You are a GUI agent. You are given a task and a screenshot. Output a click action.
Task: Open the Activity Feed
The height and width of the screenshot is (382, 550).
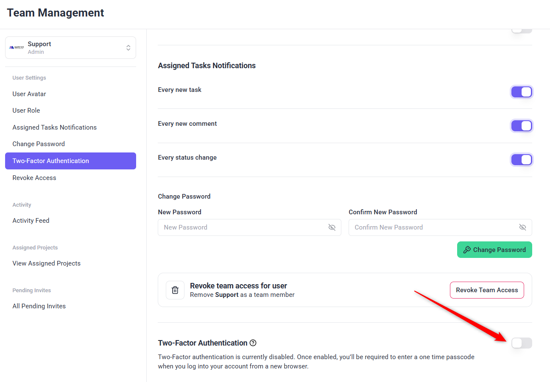[x=31, y=221]
